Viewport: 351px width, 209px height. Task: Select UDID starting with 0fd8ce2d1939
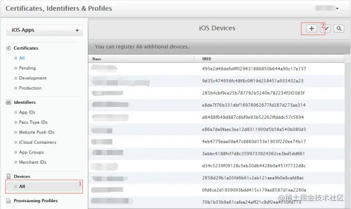point(254,190)
